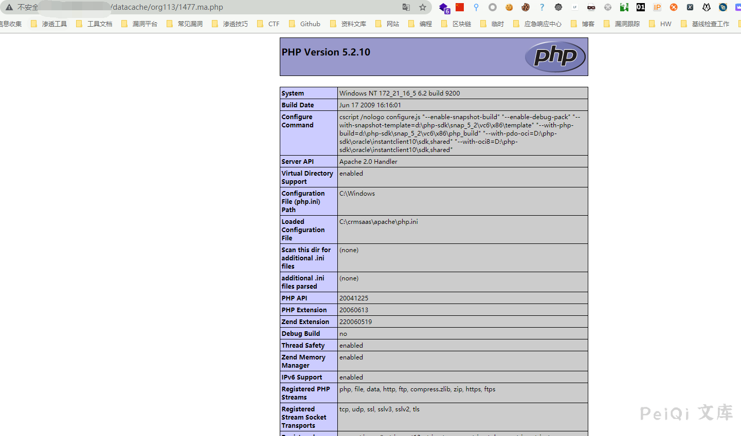Viewport: 741px width, 436px height.
Task: Click the blue pin-shaped extension icon
Action: [476, 7]
